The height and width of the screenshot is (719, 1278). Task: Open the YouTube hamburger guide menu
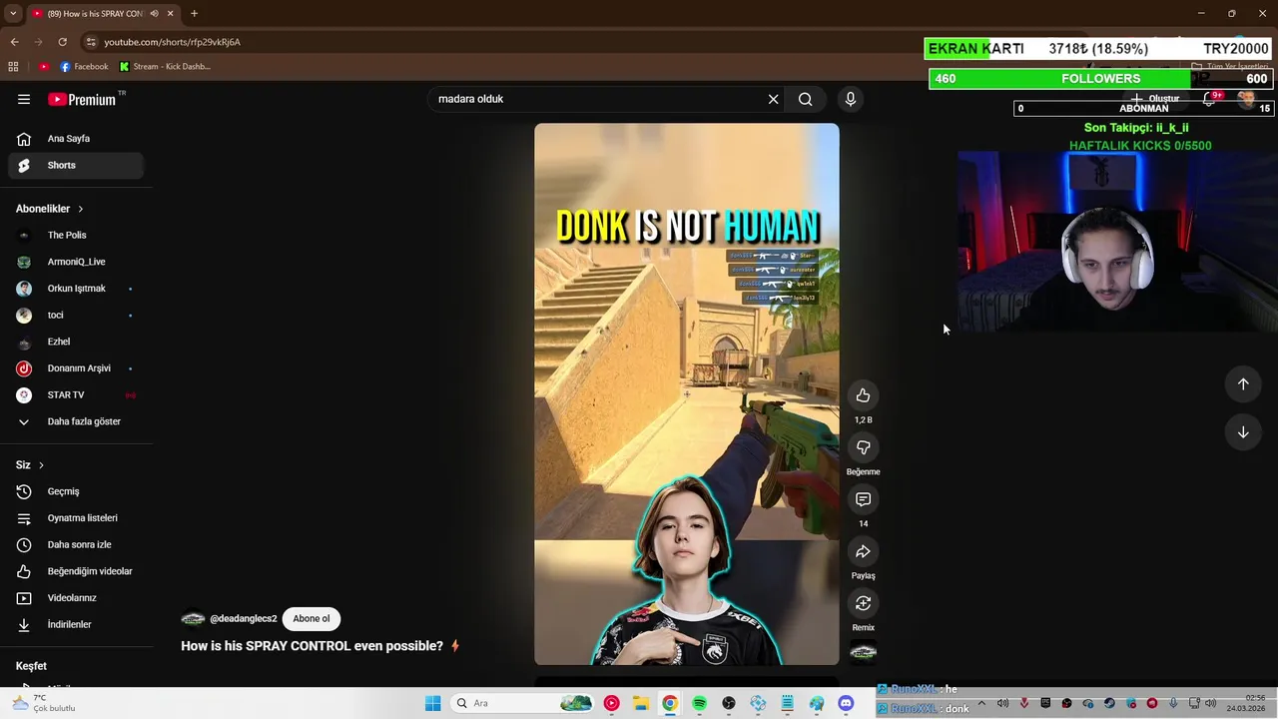24,99
